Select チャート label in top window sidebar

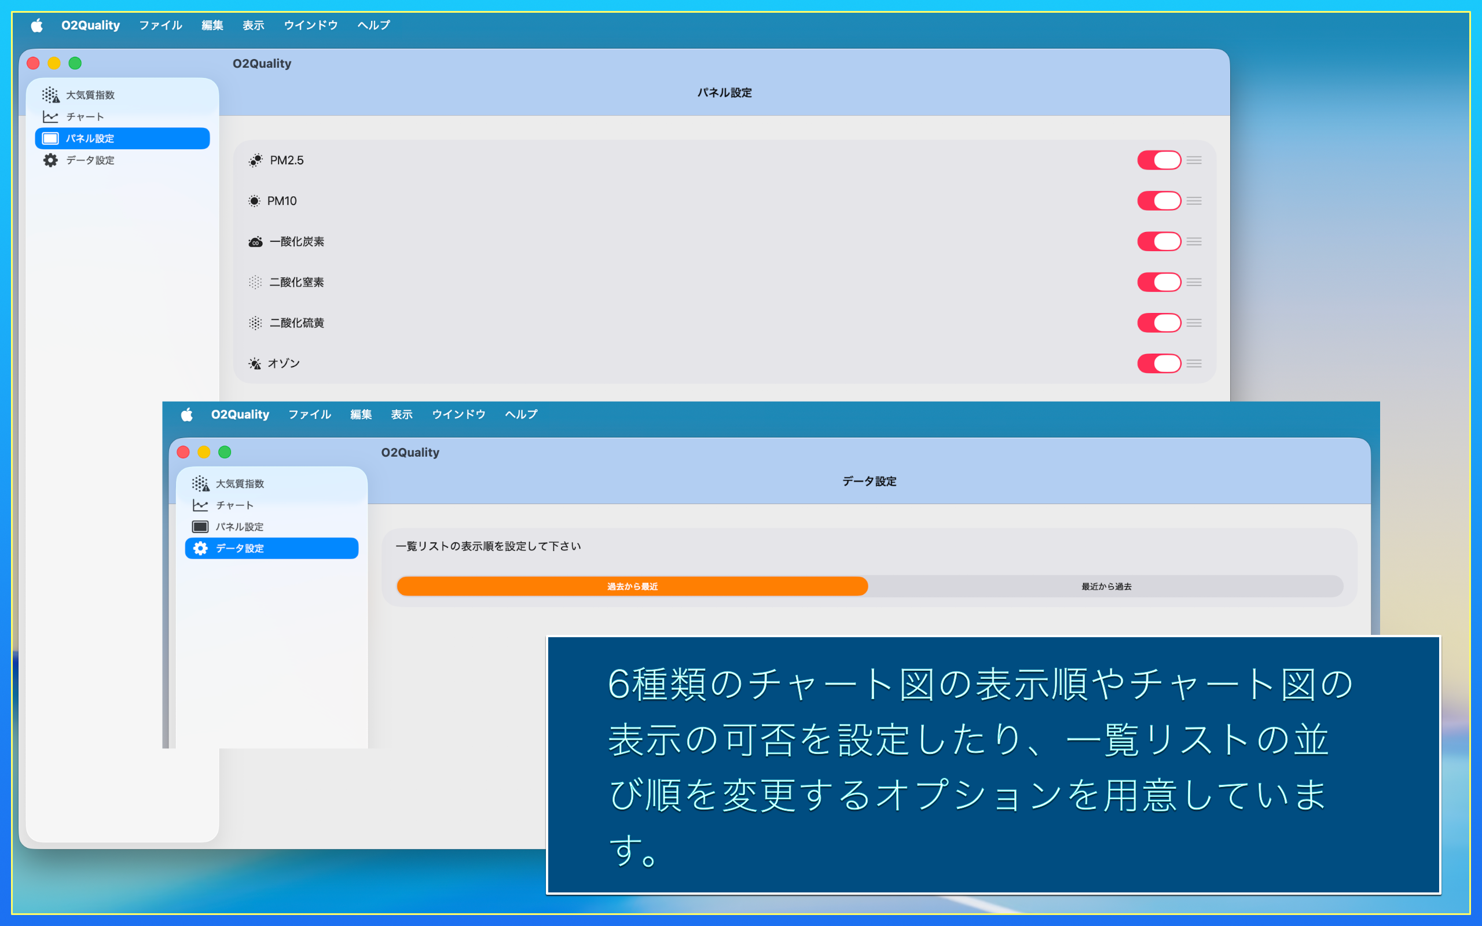click(85, 116)
